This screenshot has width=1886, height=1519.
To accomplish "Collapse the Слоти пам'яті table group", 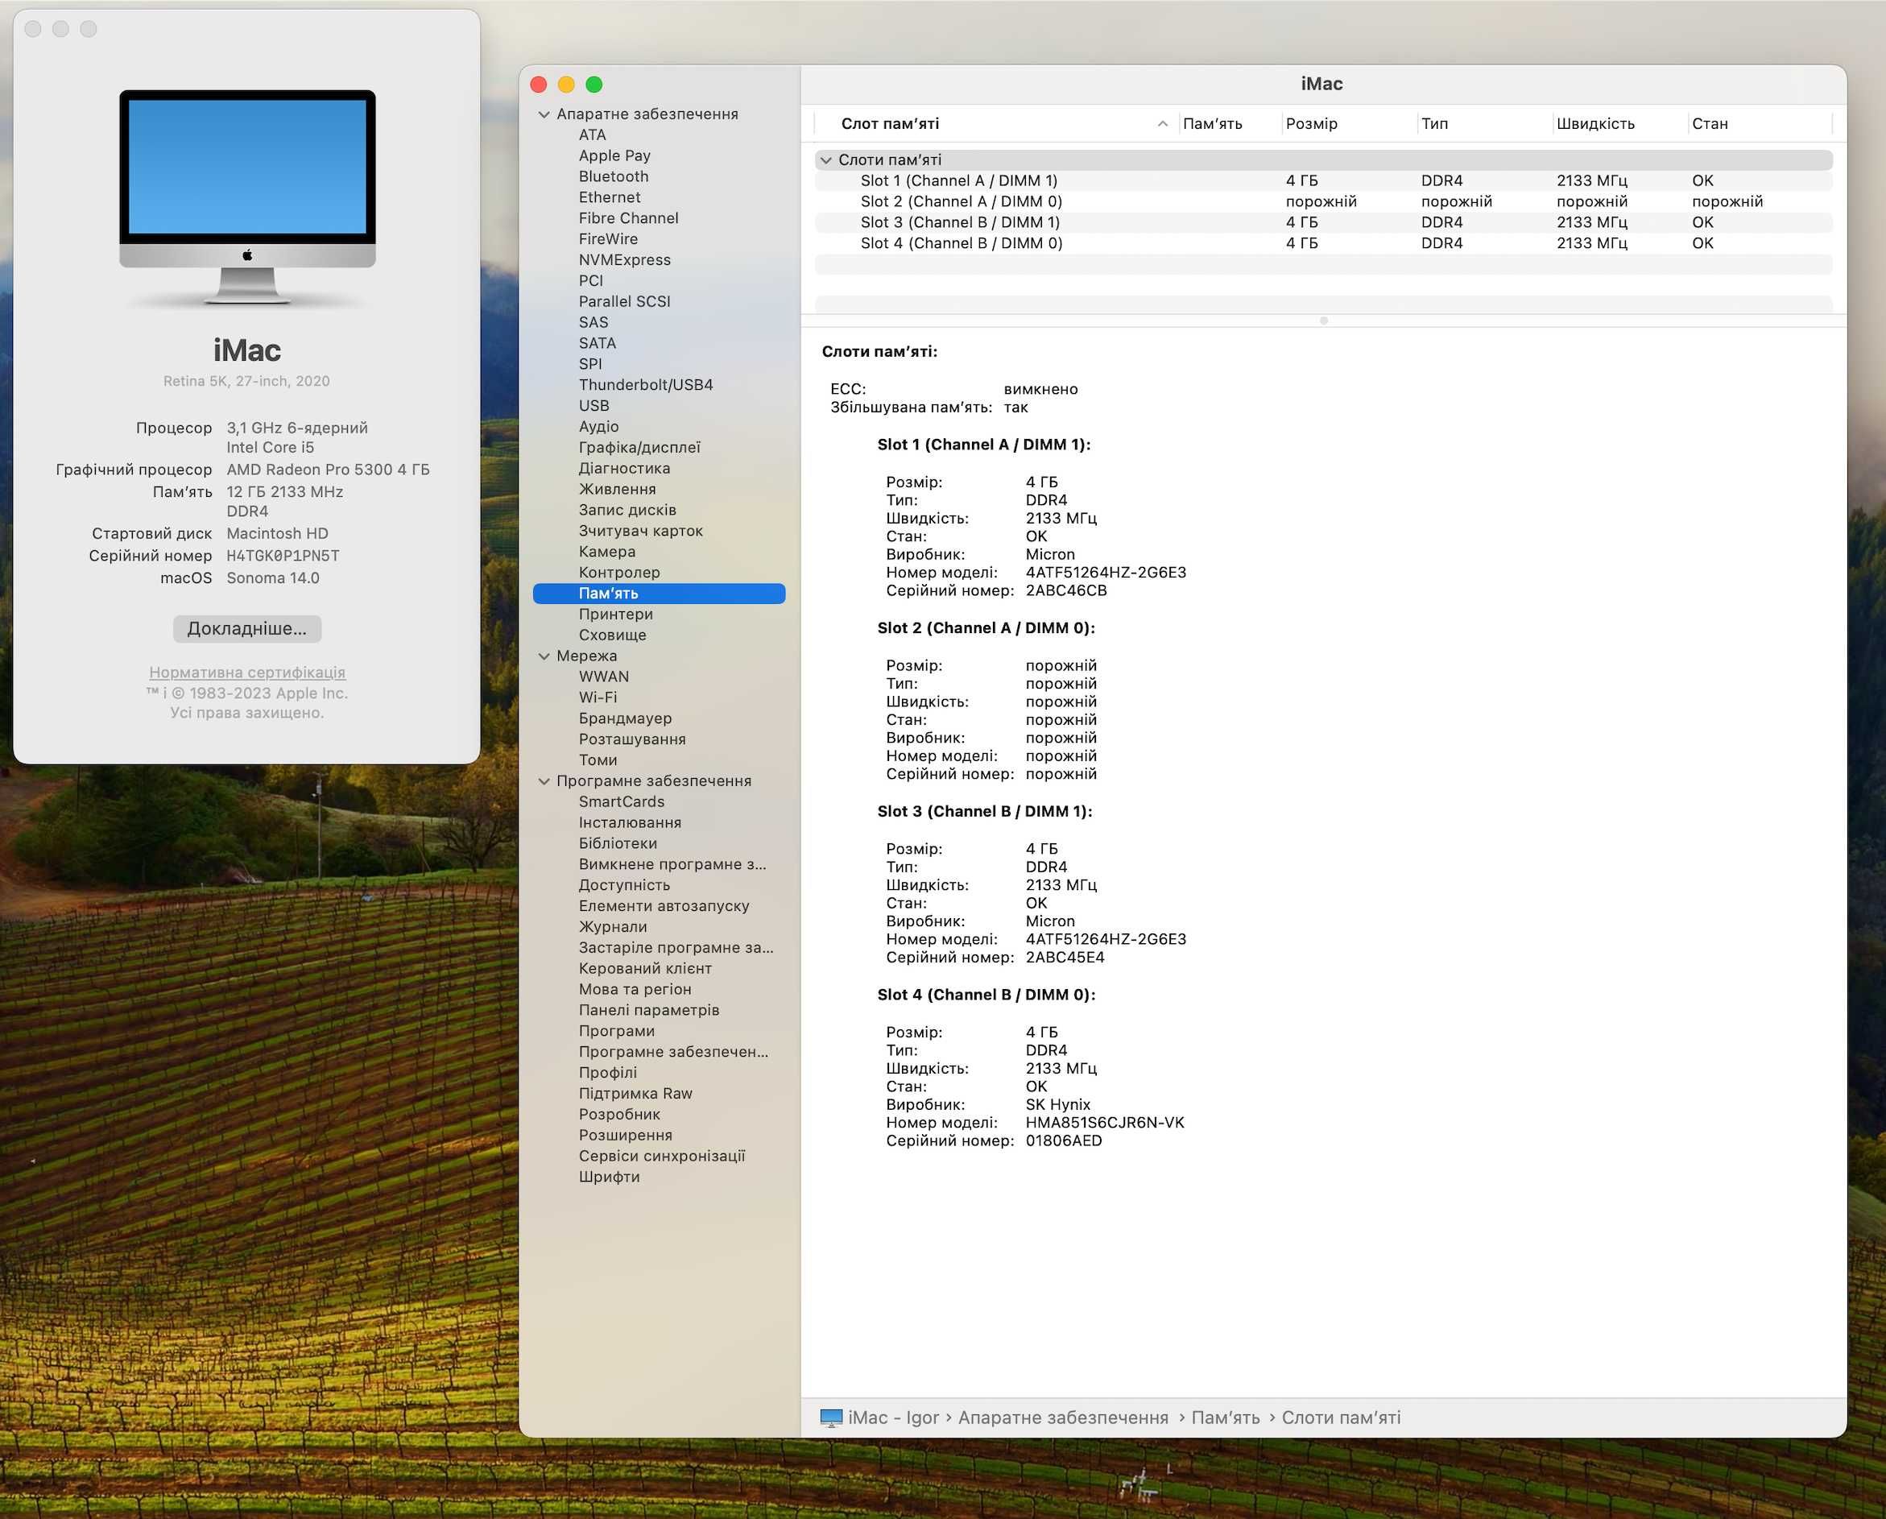I will [x=825, y=159].
